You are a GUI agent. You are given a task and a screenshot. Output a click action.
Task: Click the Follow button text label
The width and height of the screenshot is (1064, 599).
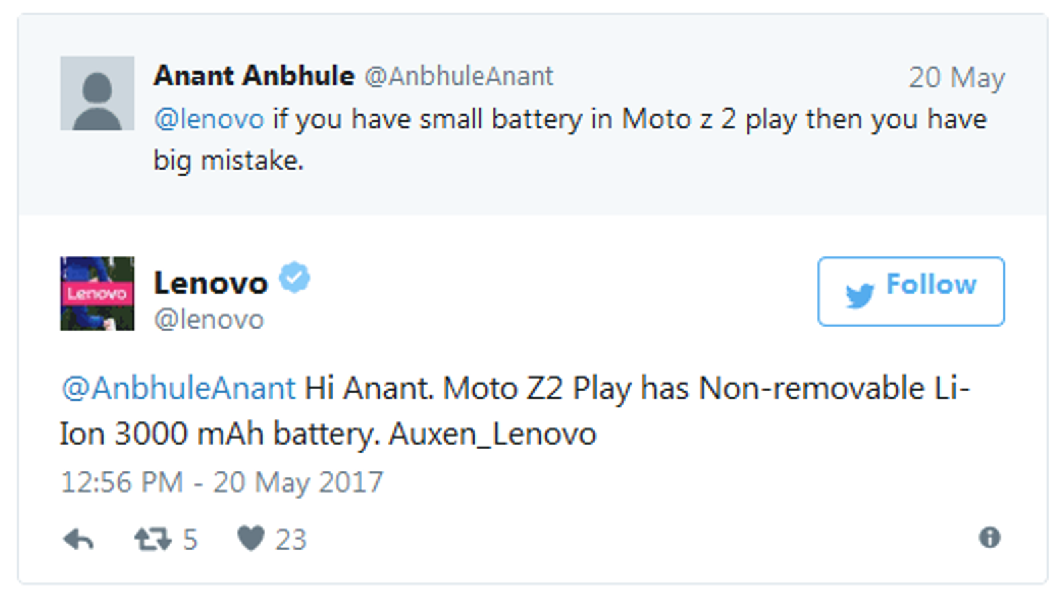coord(931,285)
